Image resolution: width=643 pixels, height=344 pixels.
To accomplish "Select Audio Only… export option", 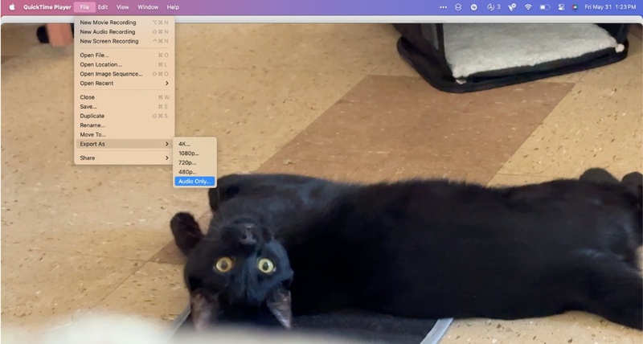I will pyautogui.click(x=195, y=181).
